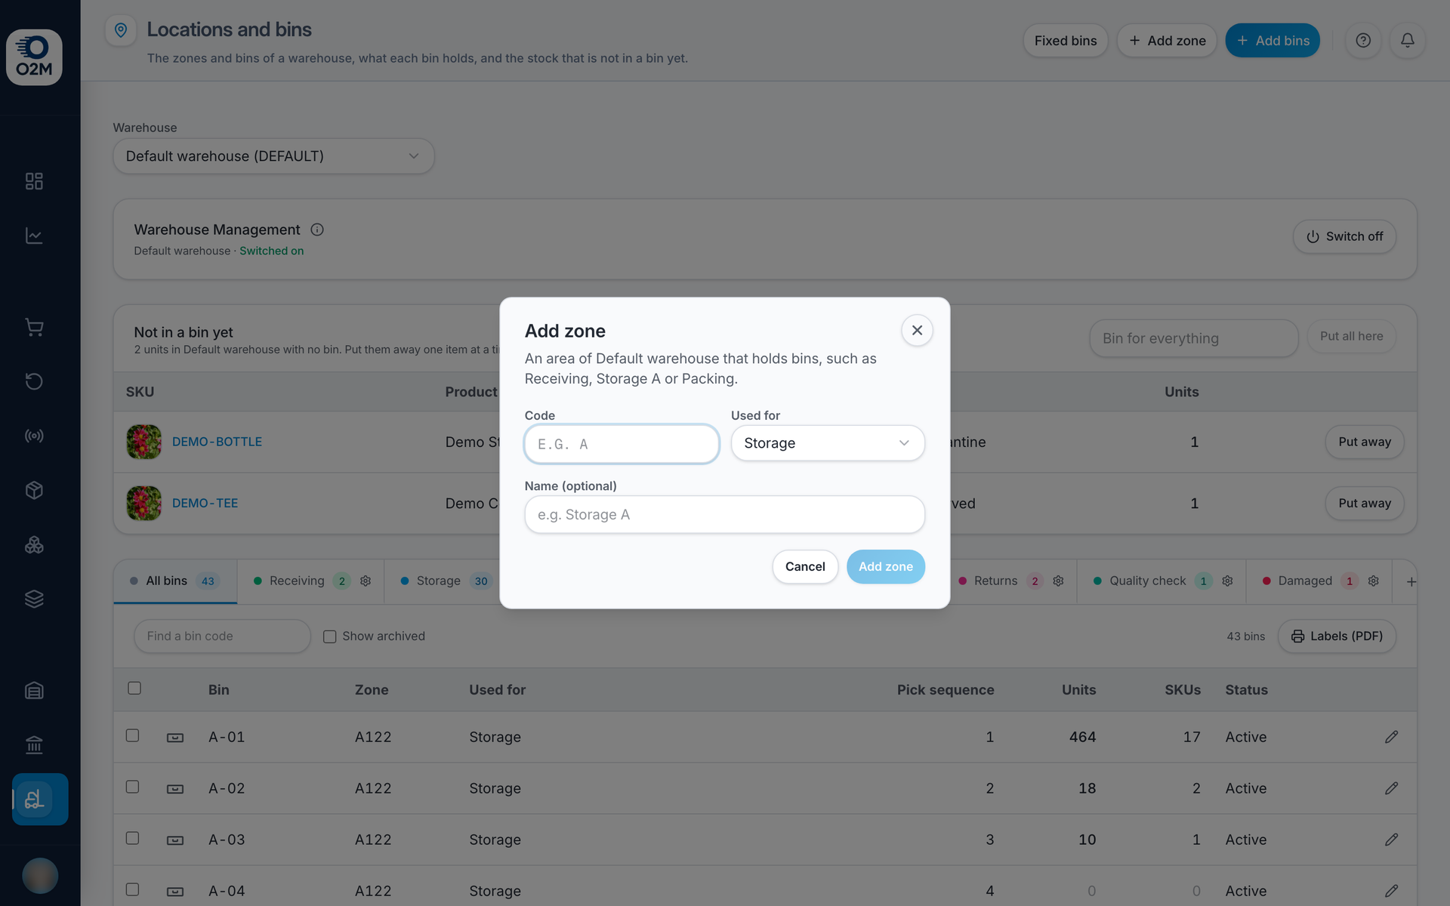Click plus icon after Damaged tab

click(x=1411, y=581)
